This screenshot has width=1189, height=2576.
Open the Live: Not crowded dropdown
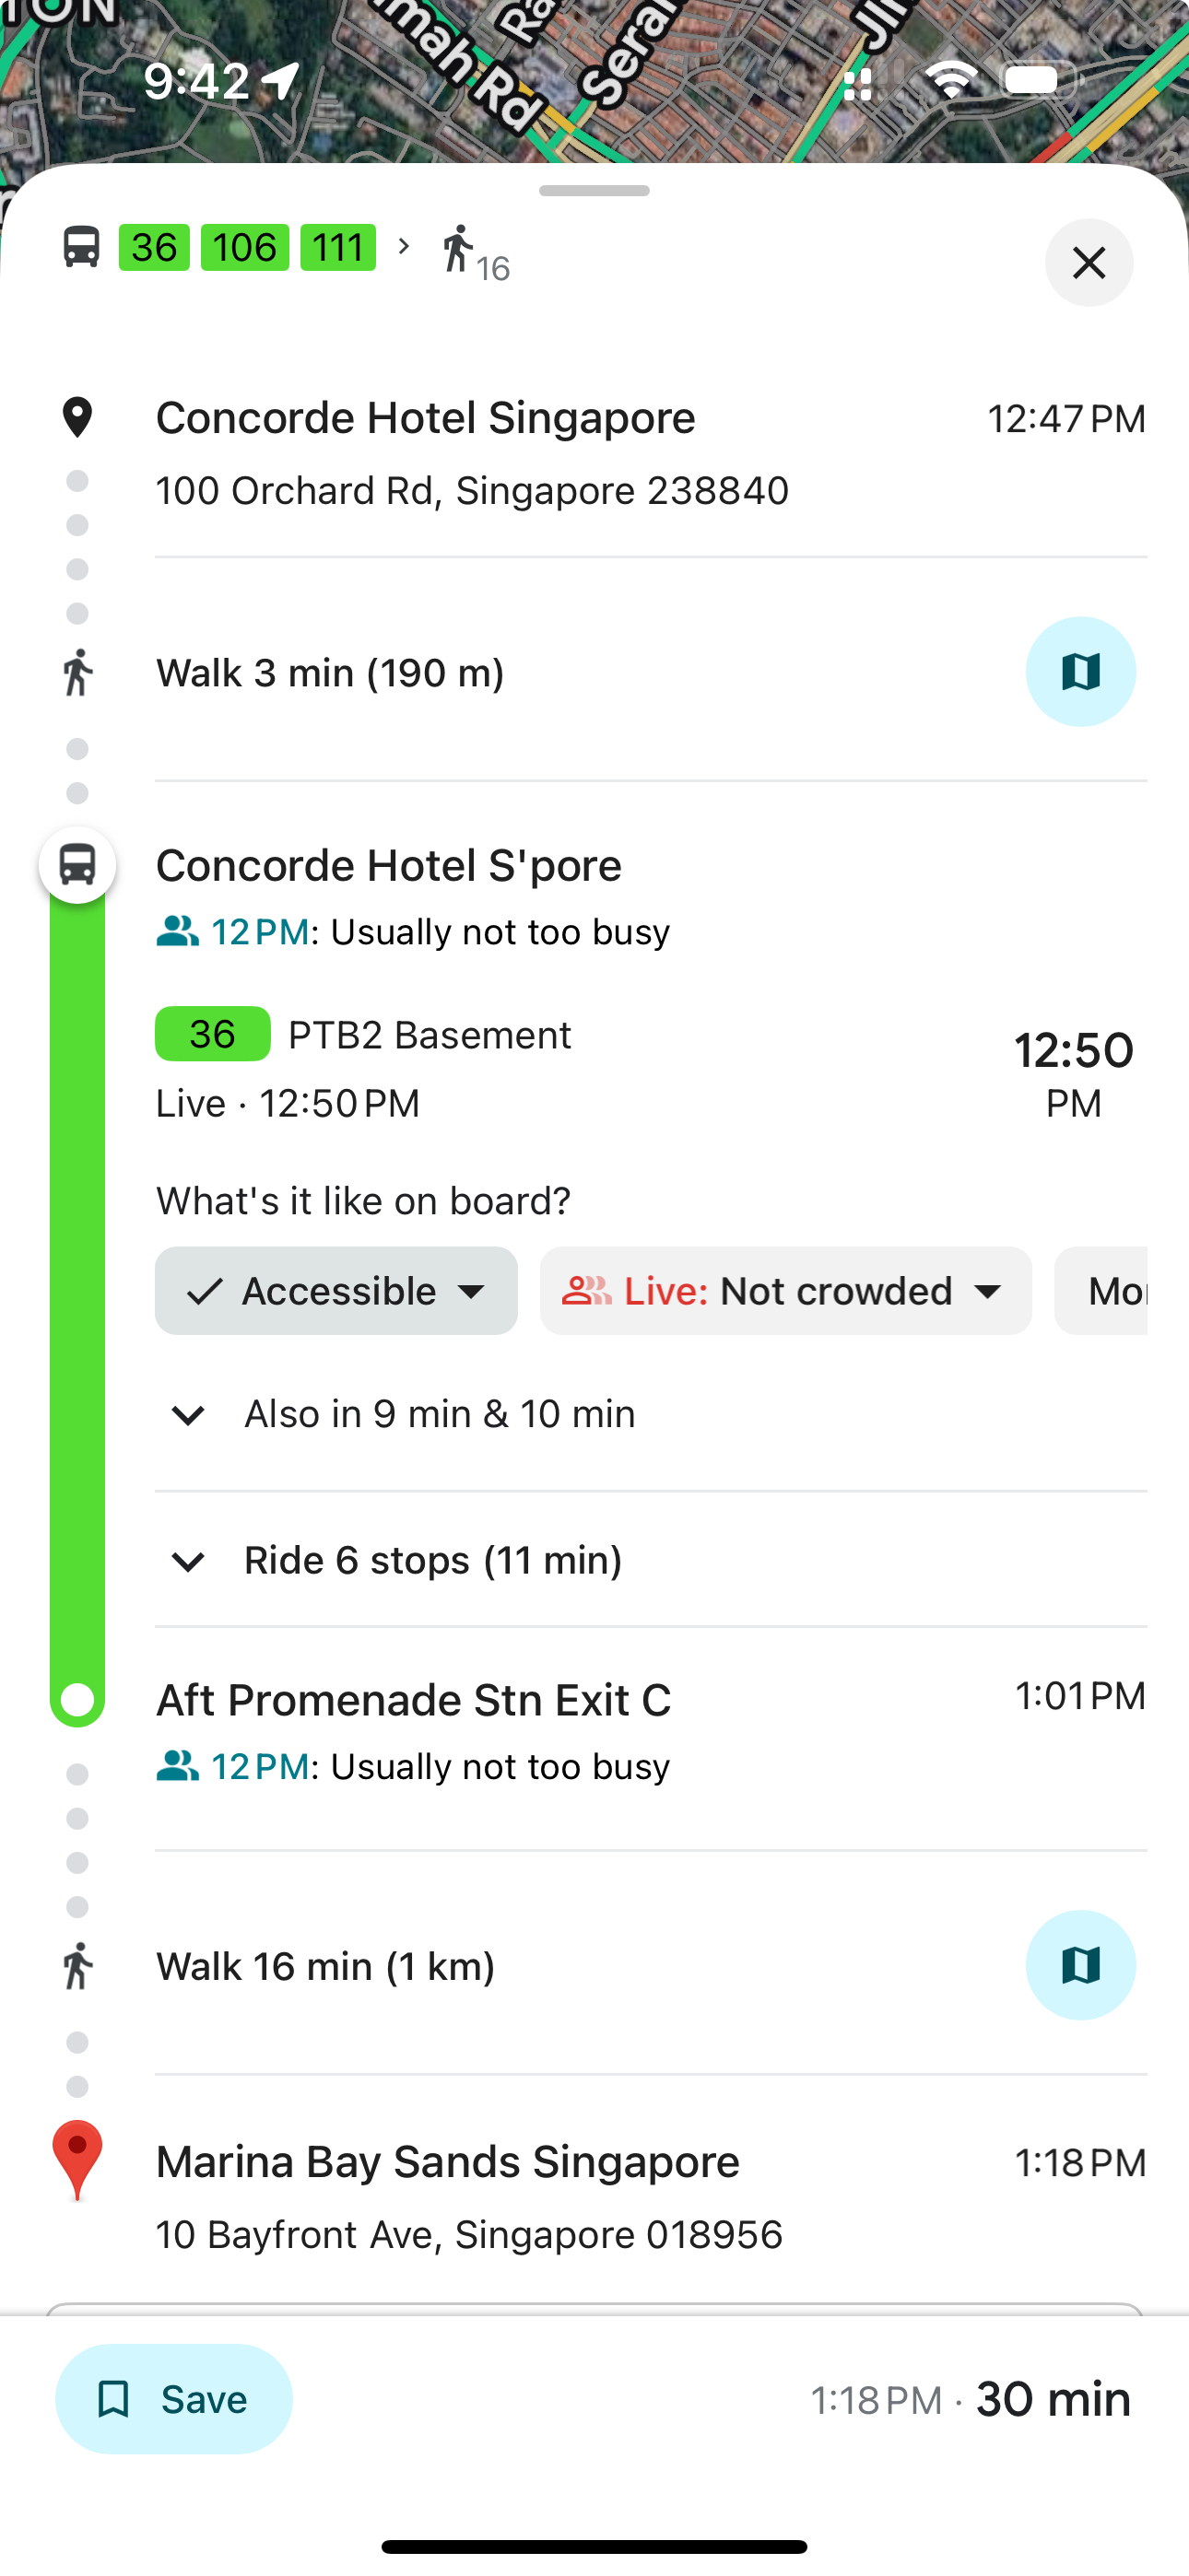(785, 1290)
